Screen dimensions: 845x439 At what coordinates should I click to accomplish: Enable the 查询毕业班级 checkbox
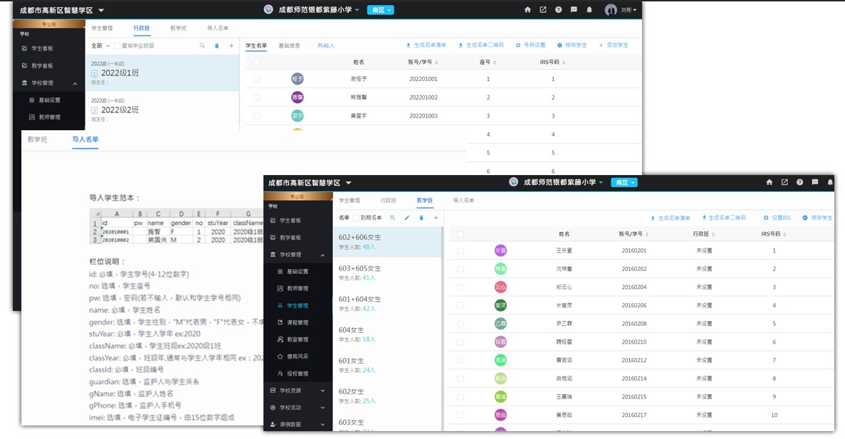pos(117,46)
